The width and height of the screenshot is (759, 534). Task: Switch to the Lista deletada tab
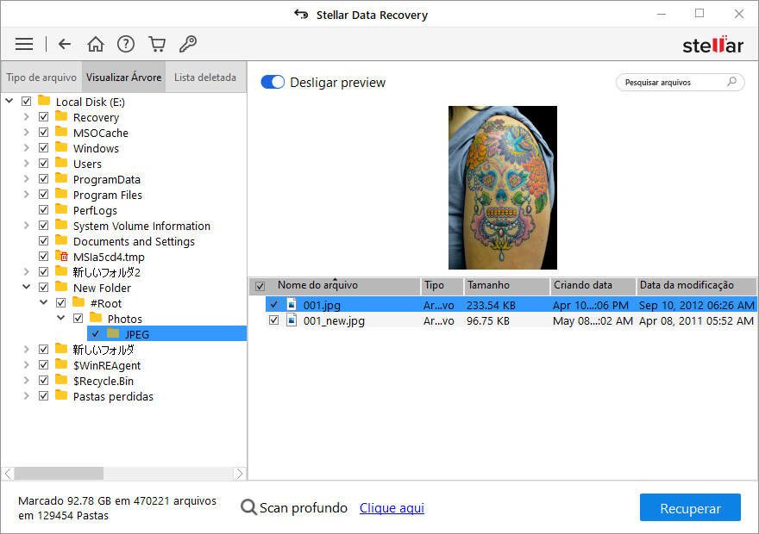pos(205,78)
